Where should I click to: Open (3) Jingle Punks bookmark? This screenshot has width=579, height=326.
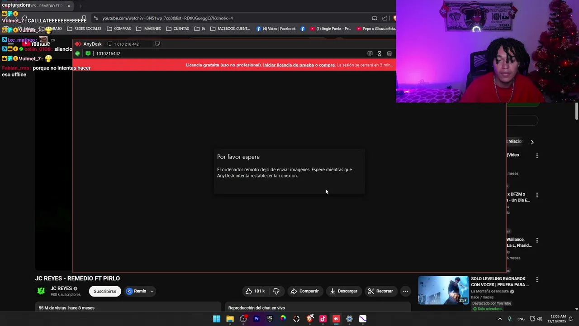331,29
